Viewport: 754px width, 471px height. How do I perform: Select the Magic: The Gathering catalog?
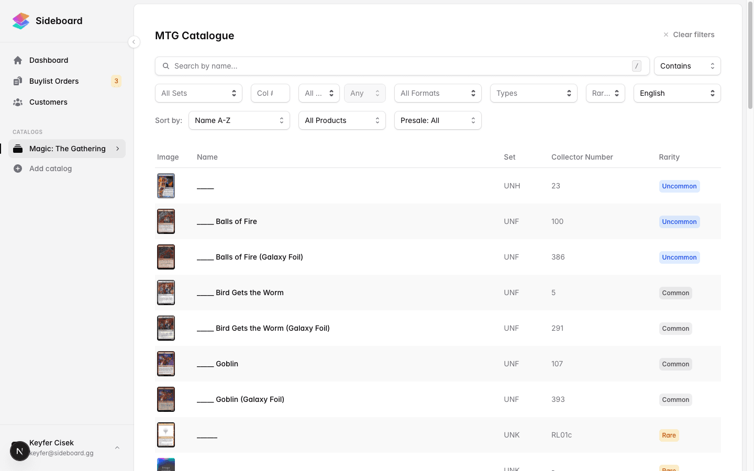coord(67,149)
